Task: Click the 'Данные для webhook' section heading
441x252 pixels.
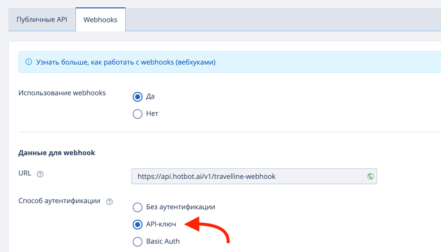Action: (56, 152)
